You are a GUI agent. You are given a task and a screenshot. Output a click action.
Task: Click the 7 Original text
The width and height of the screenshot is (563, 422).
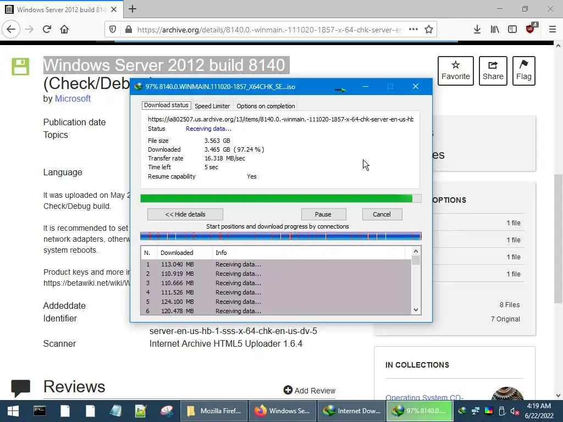tap(505, 319)
